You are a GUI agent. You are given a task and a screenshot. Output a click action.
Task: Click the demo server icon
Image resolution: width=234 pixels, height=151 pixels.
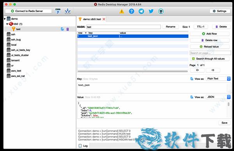pos(9,19)
